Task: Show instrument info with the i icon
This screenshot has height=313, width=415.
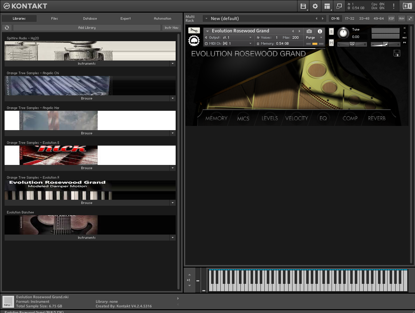Action: tap(320, 31)
